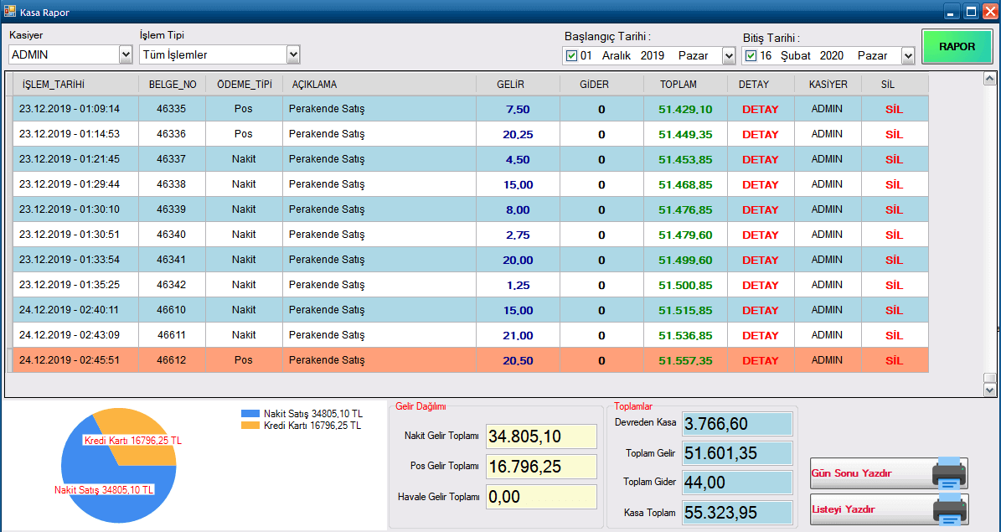The image size is (1001, 532).
Task: Click the Havale Gelir Toplamı field
Action: coord(541,496)
